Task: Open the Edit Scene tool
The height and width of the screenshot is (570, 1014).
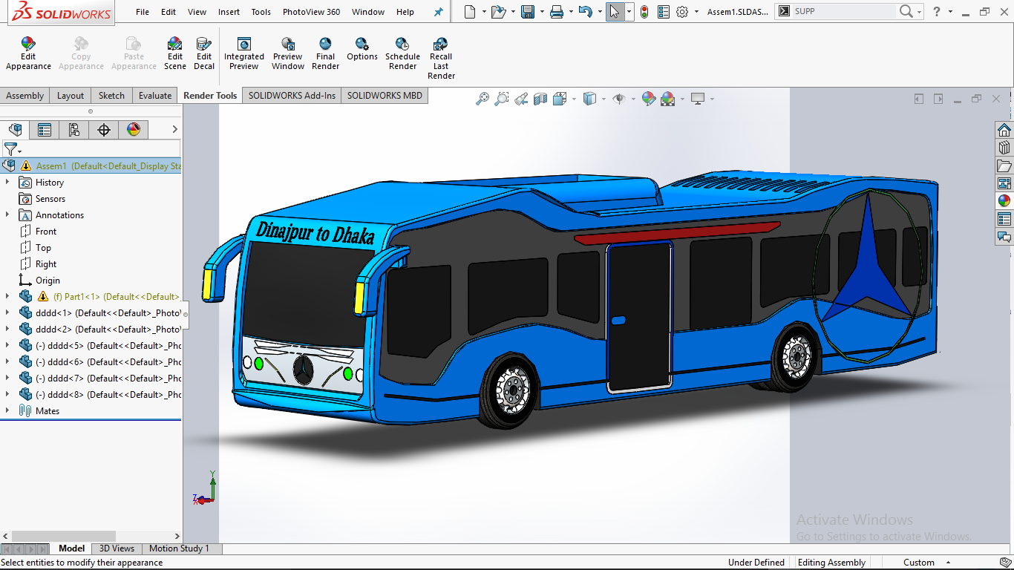Action: tap(175, 53)
